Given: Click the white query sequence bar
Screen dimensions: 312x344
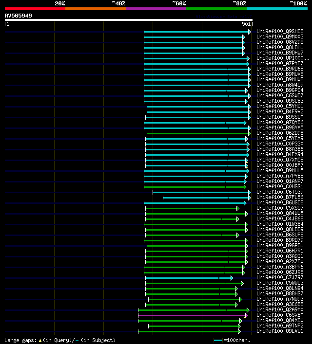Looking at the screenshot, I should (x=129, y=20).
